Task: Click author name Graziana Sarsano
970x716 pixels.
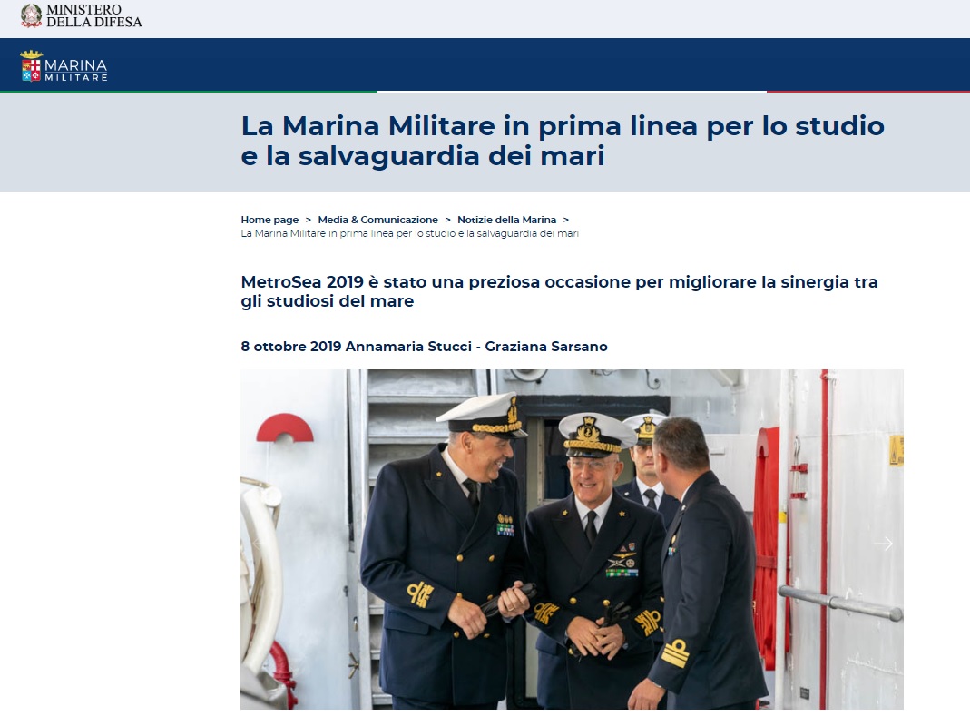Action: point(546,347)
